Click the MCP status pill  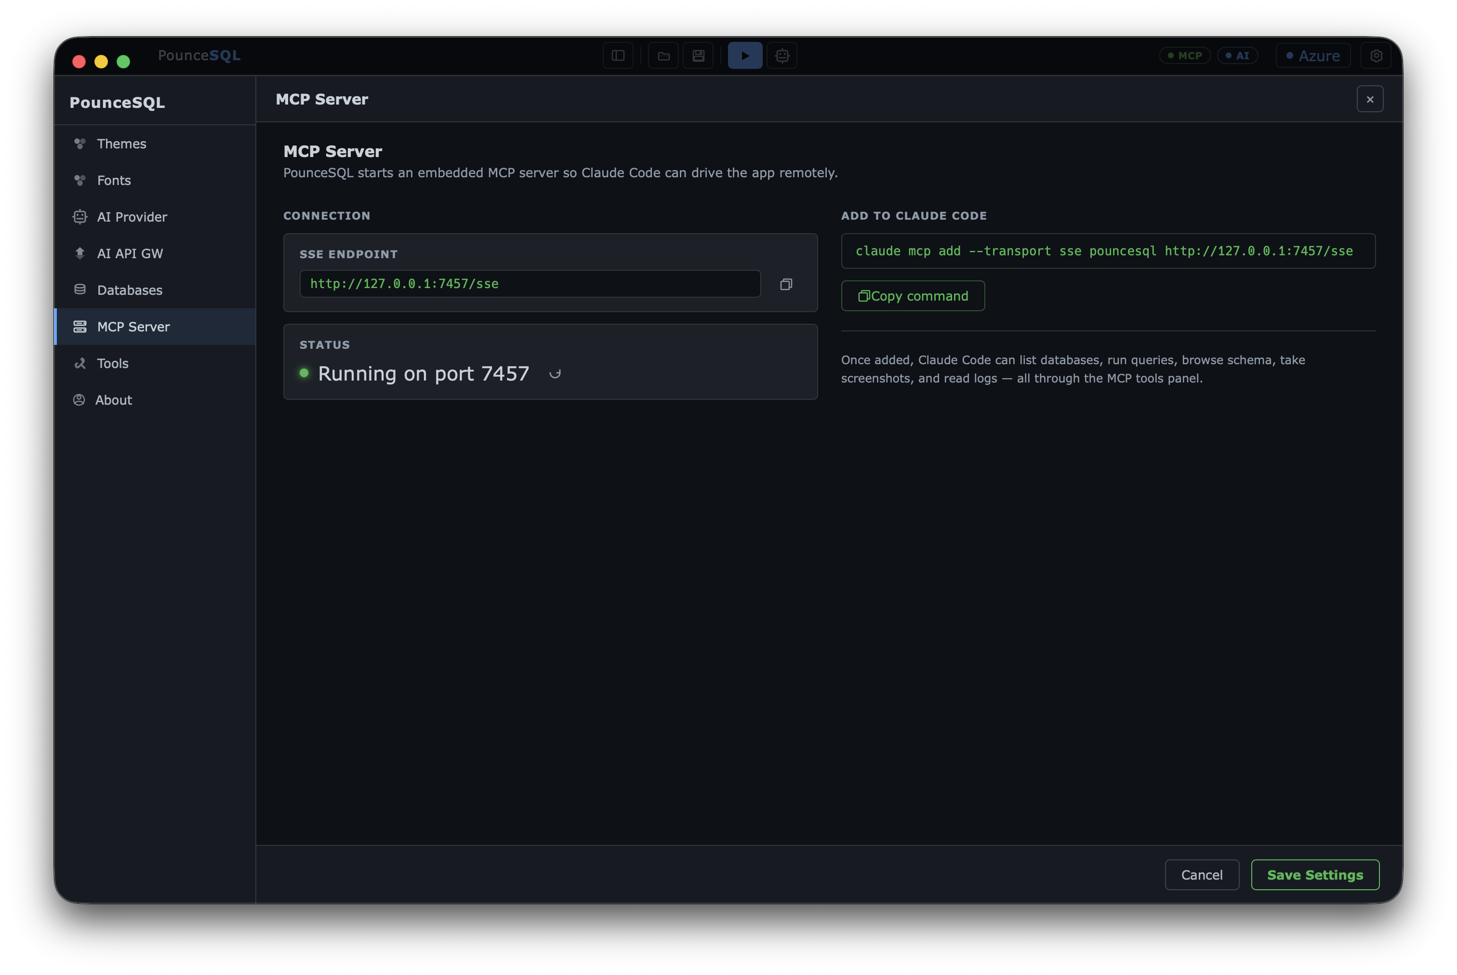1185,56
